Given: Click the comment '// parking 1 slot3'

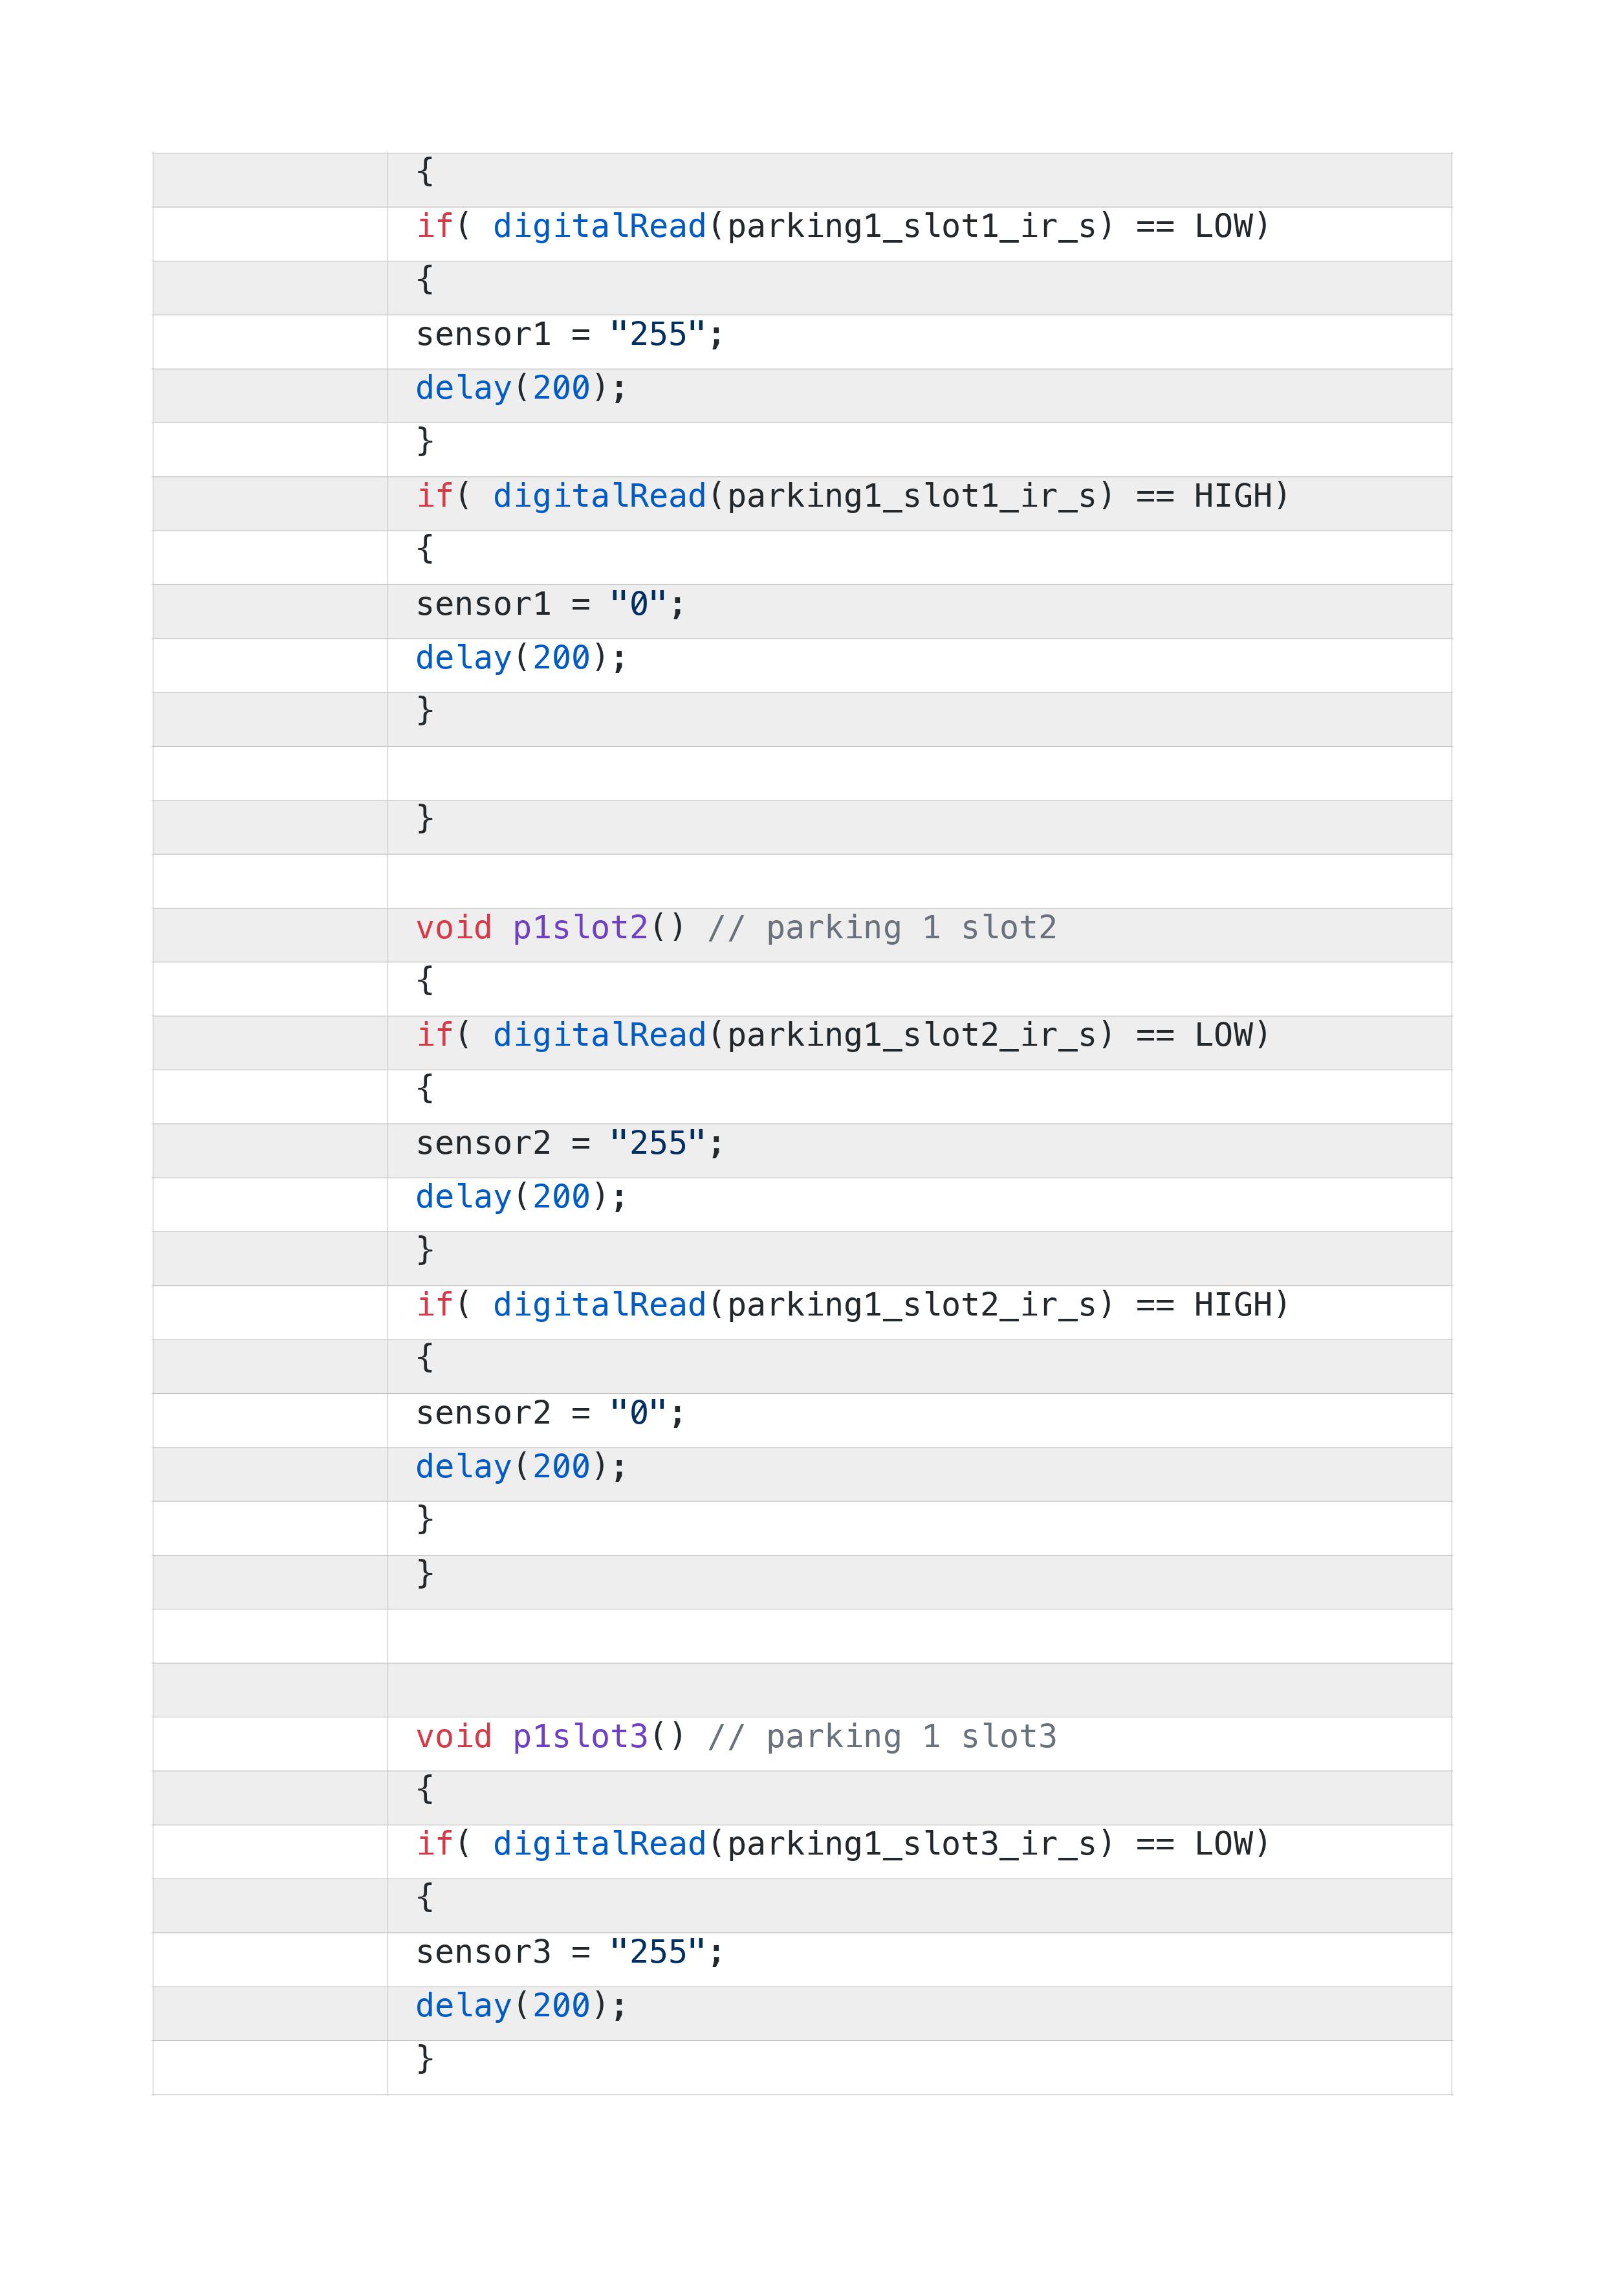Looking at the screenshot, I should tap(882, 1736).
